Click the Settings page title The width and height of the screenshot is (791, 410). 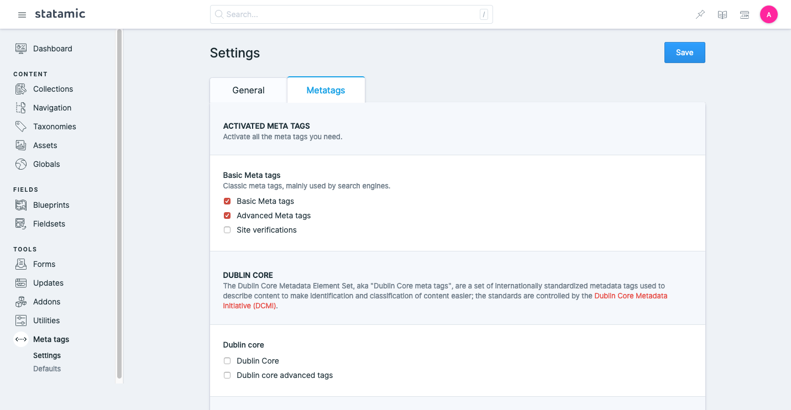coord(235,53)
